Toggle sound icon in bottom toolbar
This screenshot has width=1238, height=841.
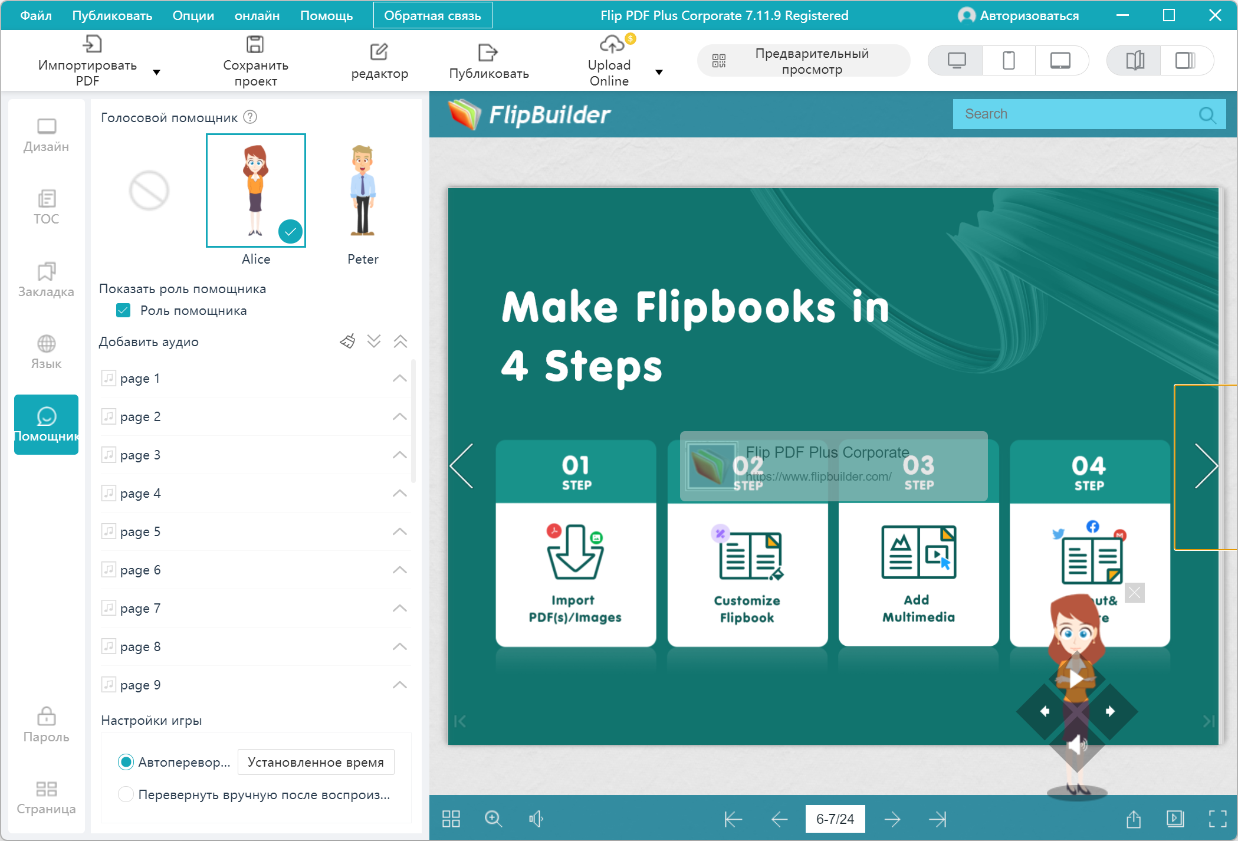pos(536,819)
